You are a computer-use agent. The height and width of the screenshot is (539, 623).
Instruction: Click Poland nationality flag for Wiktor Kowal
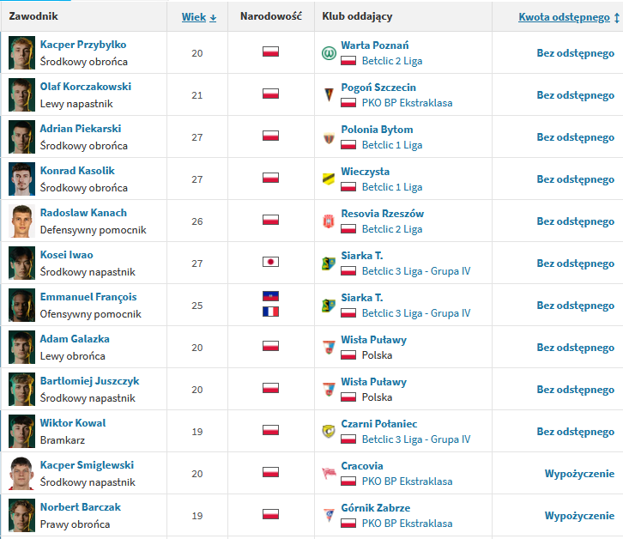pyautogui.click(x=270, y=430)
